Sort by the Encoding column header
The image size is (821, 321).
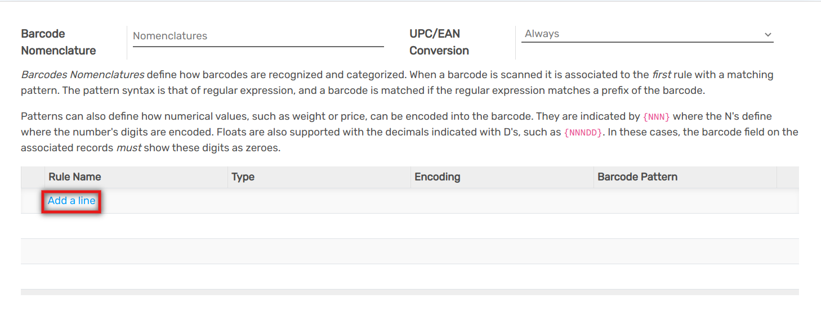438,177
